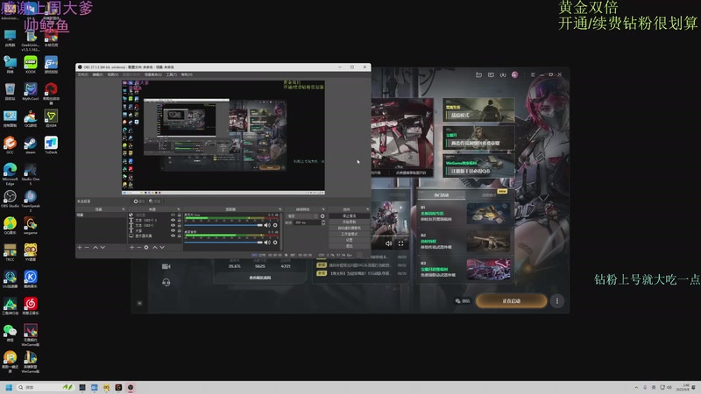701x394 pixels.
Task: Pop out the Controls dock panel
Action: (x=367, y=209)
